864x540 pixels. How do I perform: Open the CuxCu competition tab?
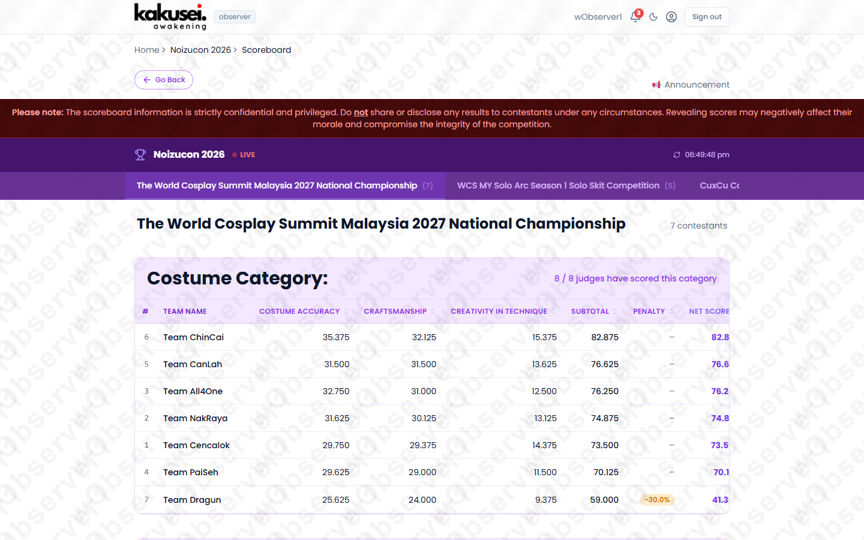pyautogui.click(x=720, y=185)
